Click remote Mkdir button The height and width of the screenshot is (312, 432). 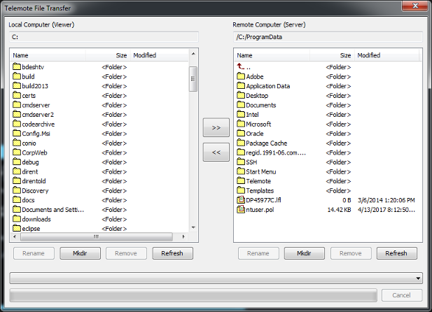click(x=304, y=253)
